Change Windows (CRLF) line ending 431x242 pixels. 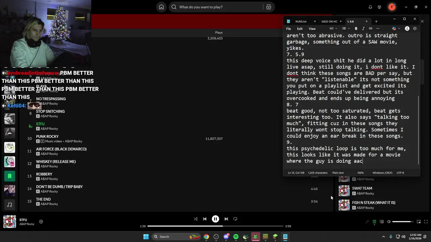click(382, 173)
